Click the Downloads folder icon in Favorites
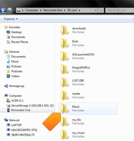The image size is (134, 141). pos(8,37)
